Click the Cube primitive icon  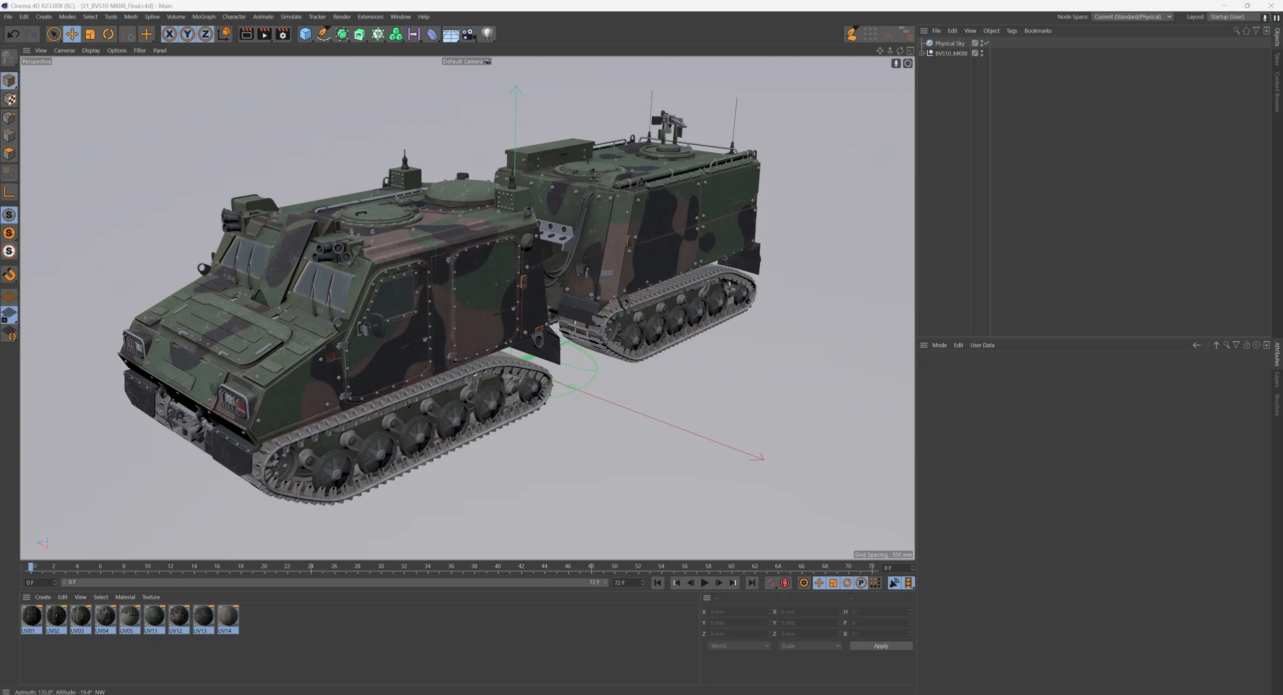coord(305,34)
